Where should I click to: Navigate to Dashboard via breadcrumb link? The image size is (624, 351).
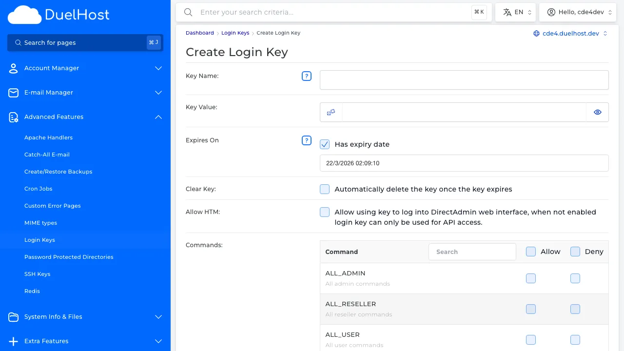point(200,33)
